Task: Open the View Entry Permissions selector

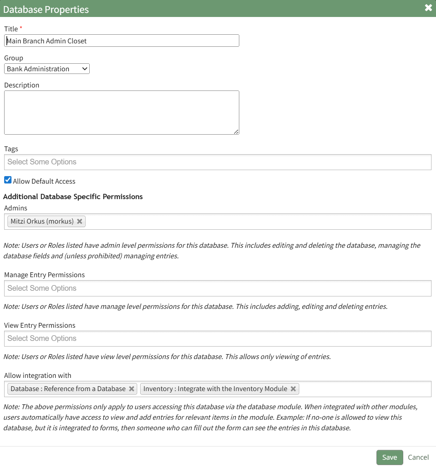Action: click(x=217, y=339)
